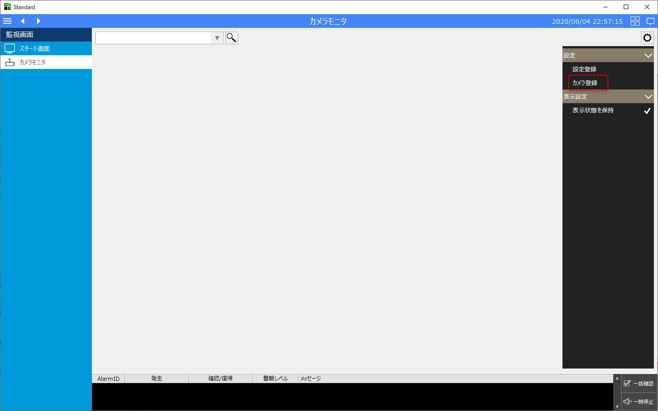The image size is (658, 411).
Task: Click the grid layout icon in title bar
Action: click(x=635, y=21)
